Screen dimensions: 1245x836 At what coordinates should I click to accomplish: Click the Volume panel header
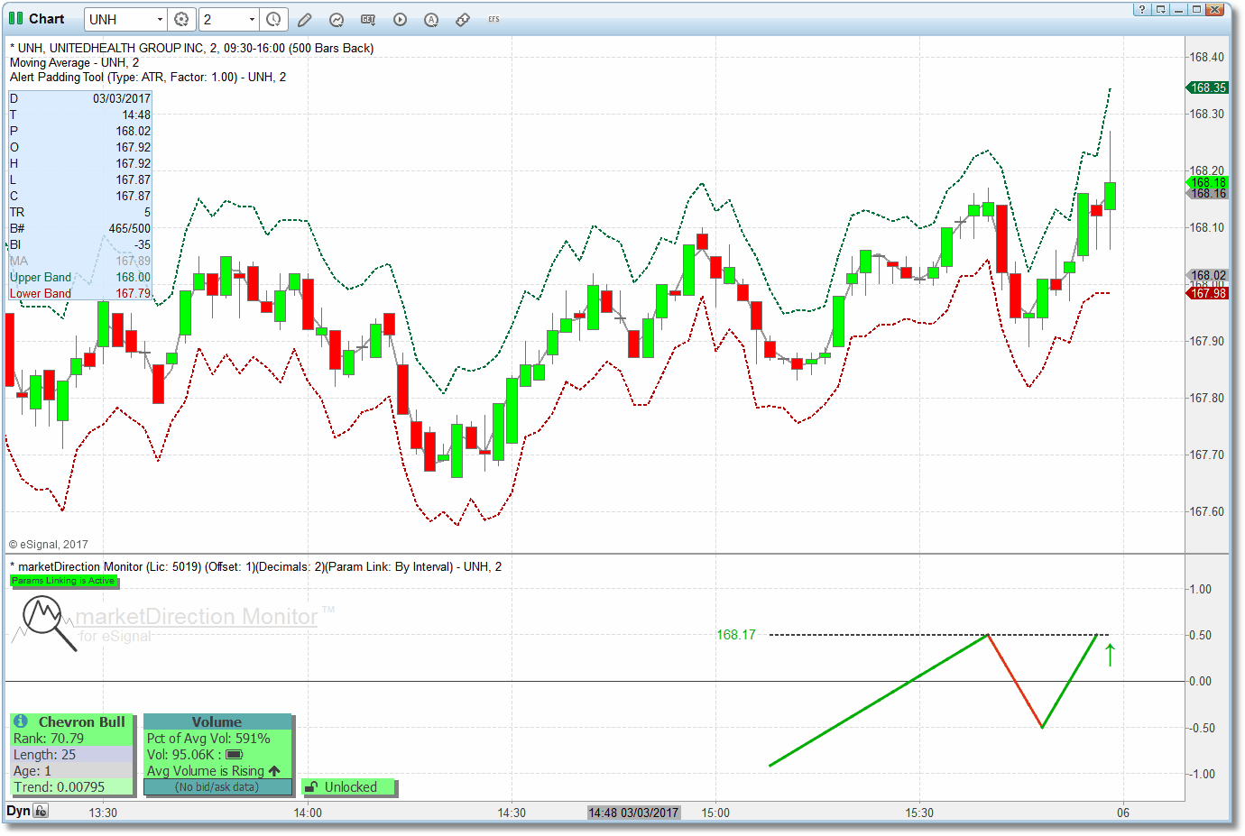(x=217, y=721)
